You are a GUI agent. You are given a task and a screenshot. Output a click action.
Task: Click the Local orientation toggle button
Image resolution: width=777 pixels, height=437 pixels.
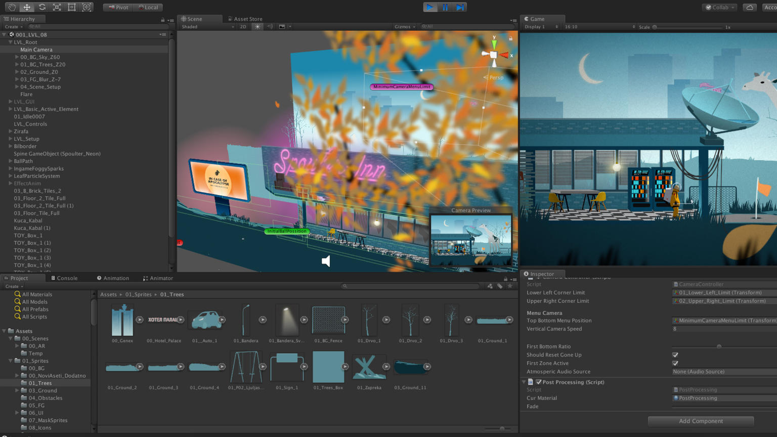point(149,7)
